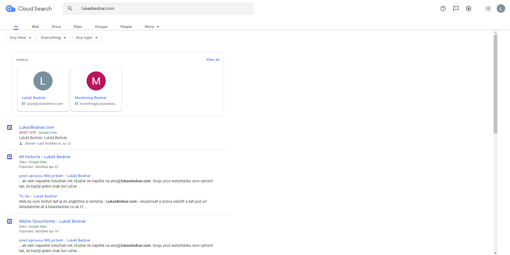Viewport: 510px width, 255px height.
Task: Expand the Any type filter dropdown
Action: [x=87, y=38]
